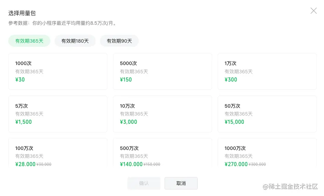The width and height of the screenshot is (324, 196).
Task: Select the 1万次 usage package
Action: click(267, 71)
